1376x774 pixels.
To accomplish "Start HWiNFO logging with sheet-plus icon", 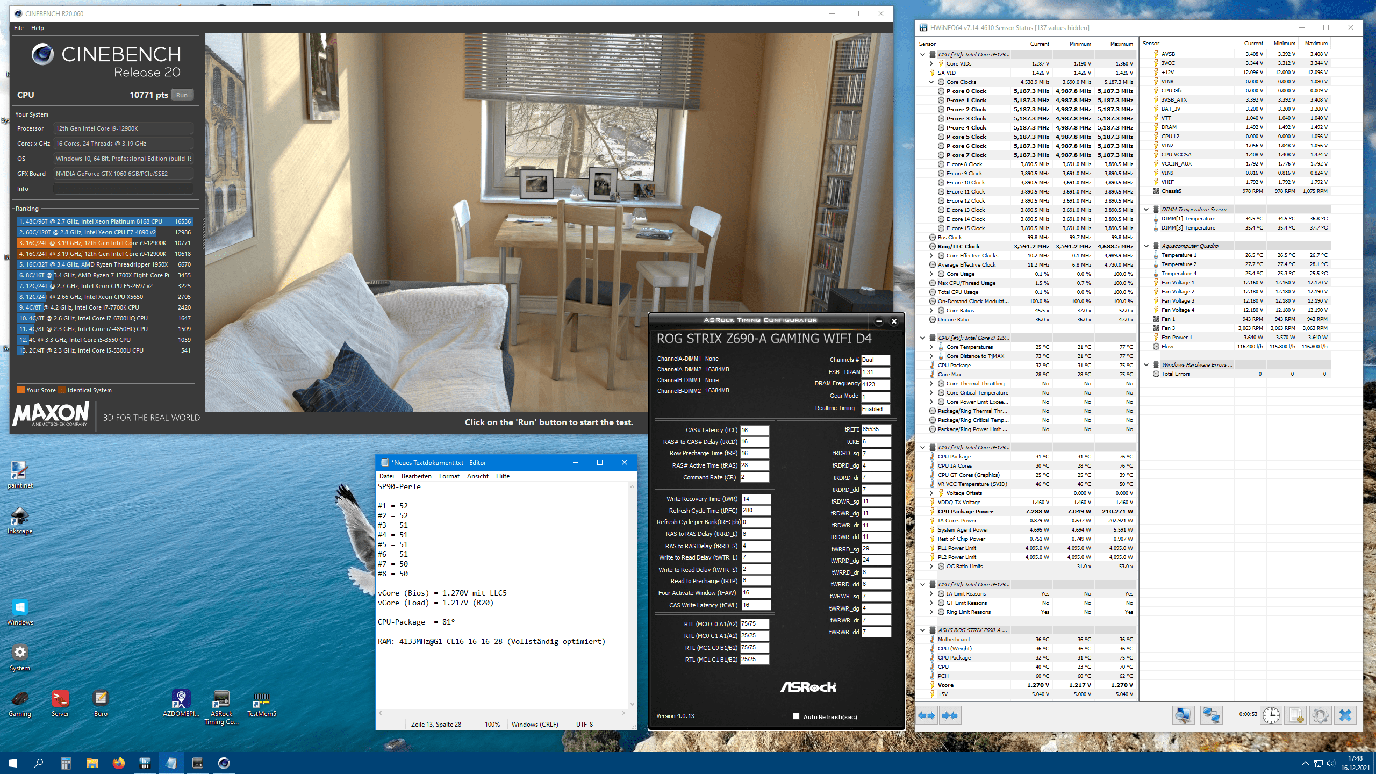I will pos(1295,715).
